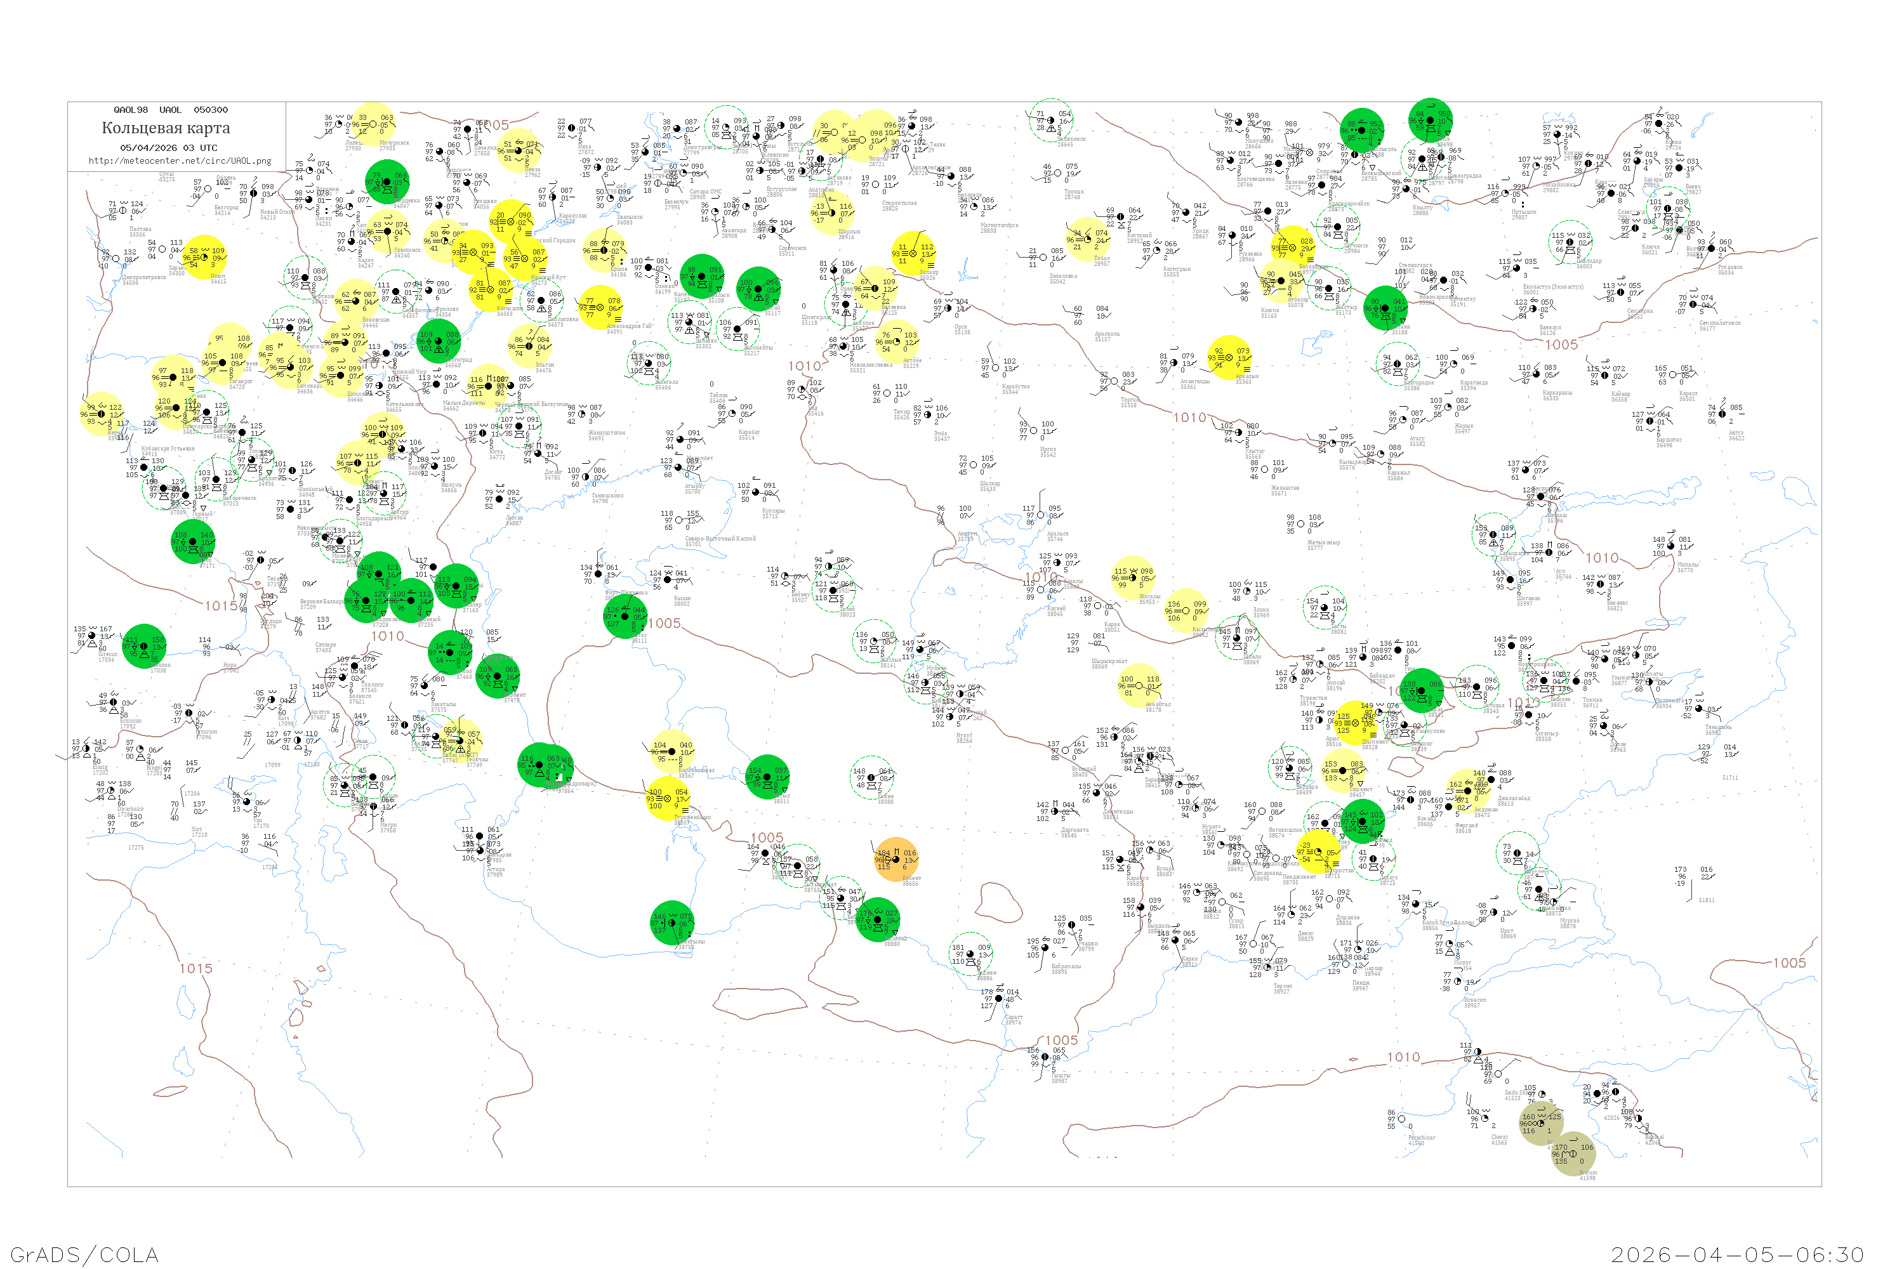Image resolution: width=1904 pixels, height=1269 pixels.
Task: Click the GrADS/COLA label
Action: (84, 1254)
